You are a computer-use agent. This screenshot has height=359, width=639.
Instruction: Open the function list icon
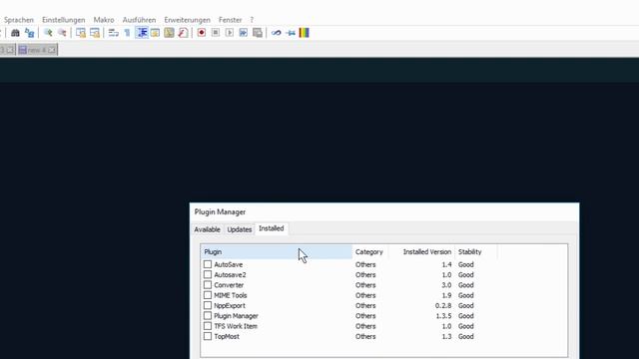click(x=183, y=33)
